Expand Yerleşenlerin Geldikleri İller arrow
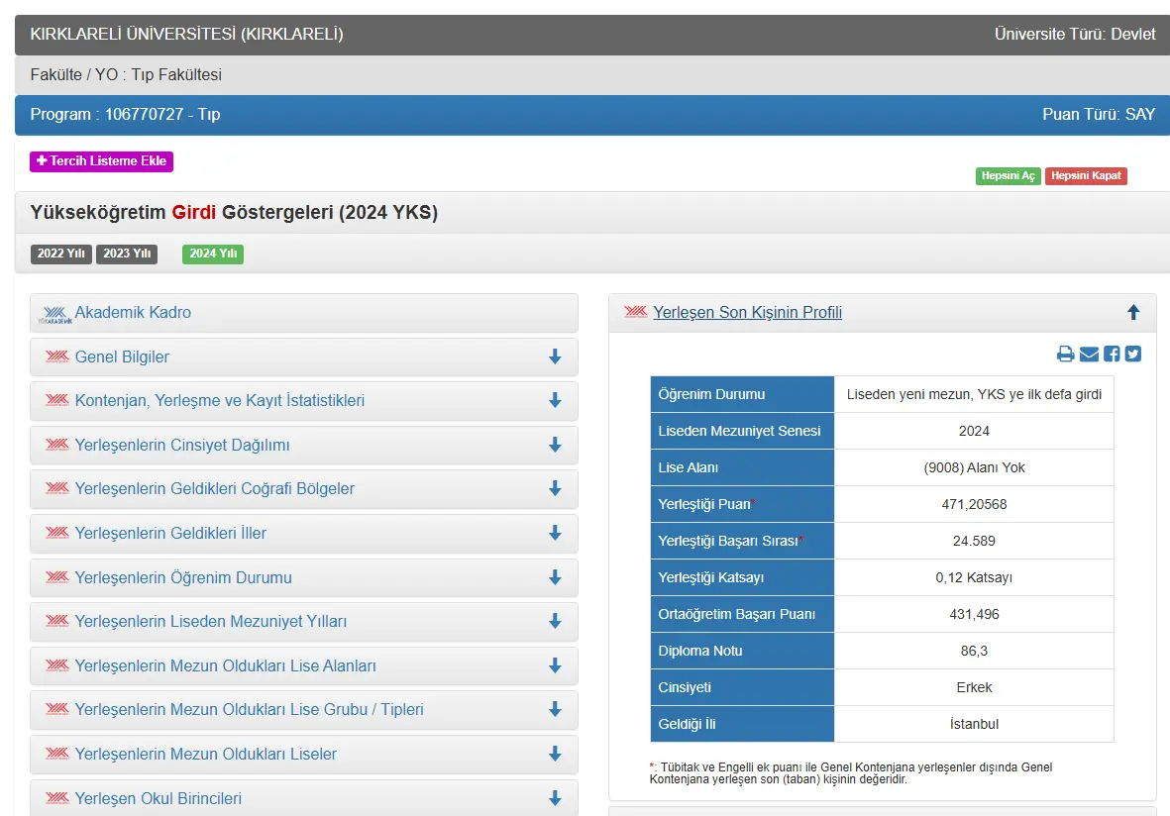The image size is (1170, 816). click(x=555, y=534)
